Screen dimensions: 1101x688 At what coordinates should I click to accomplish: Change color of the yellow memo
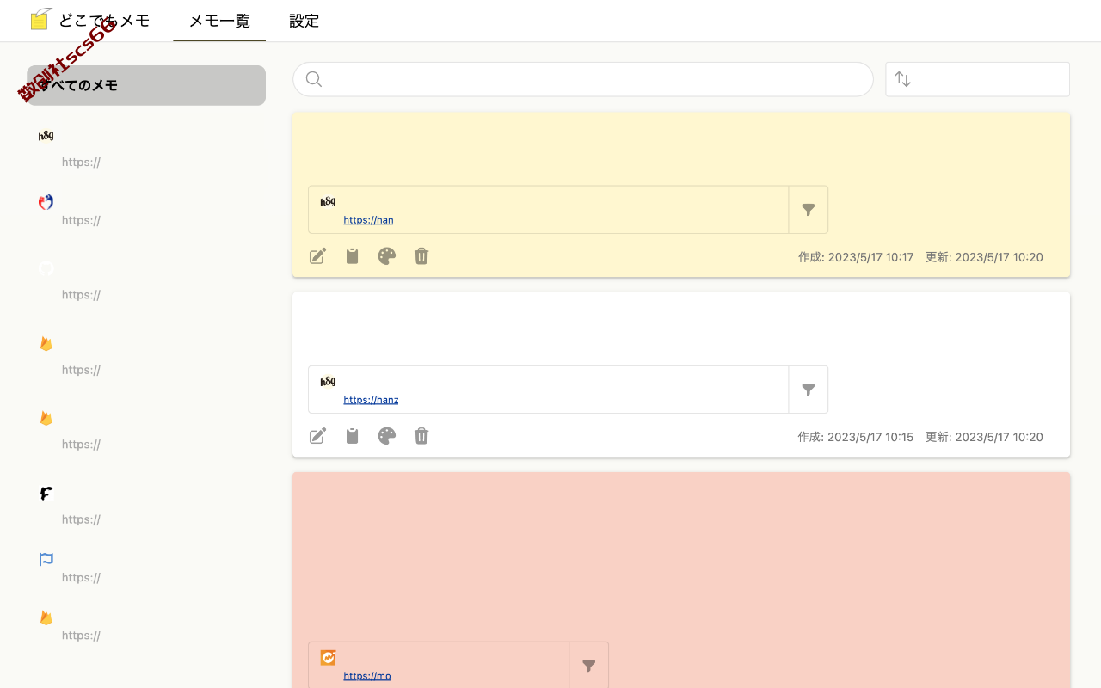pyautogui.click(x=387, y=256)
